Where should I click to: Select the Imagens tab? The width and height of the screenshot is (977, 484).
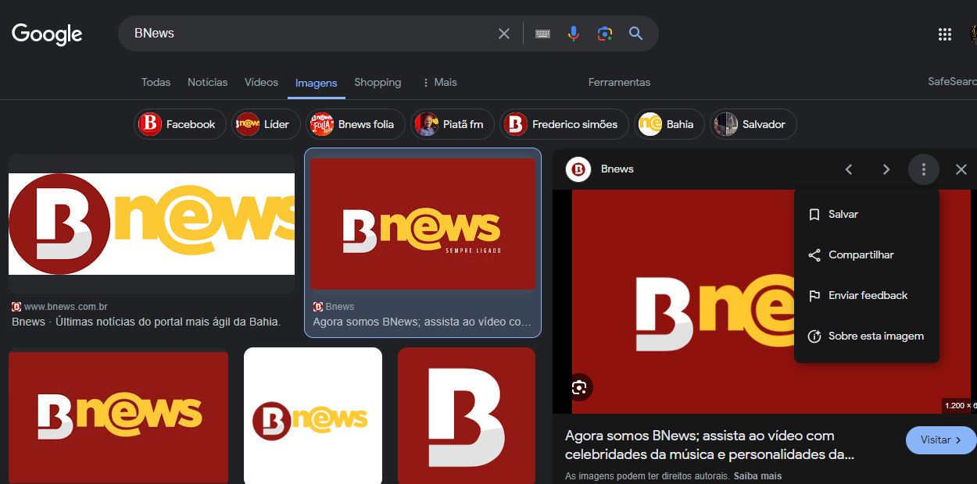pos(316,83)
